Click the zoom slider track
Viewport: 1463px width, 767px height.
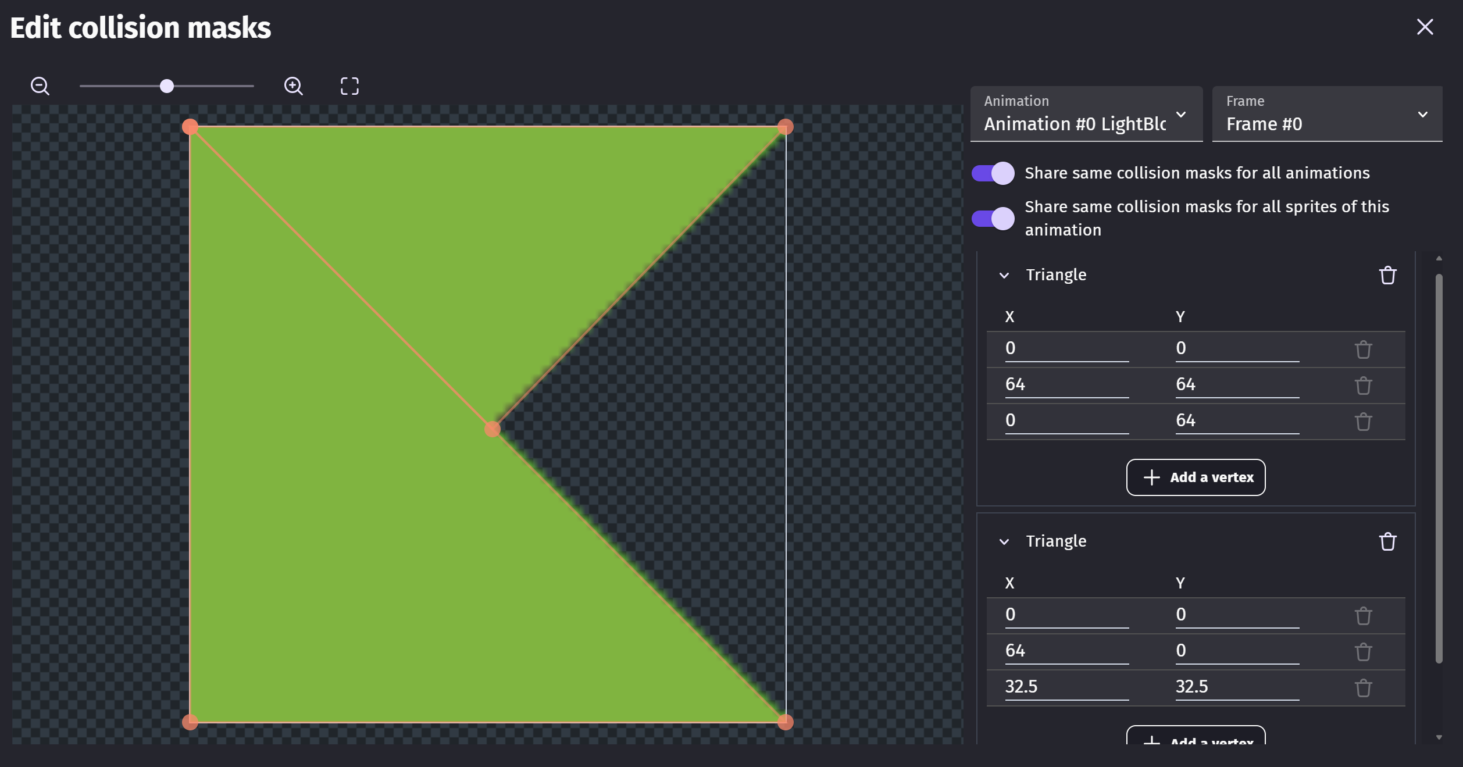(x=166, y=86)
